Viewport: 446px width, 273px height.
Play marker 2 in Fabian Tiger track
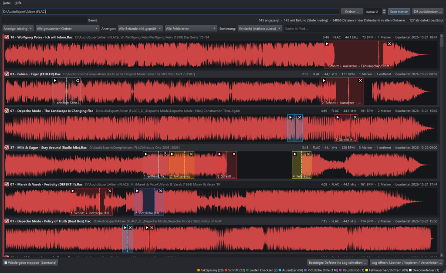click(x=324, y=81)
